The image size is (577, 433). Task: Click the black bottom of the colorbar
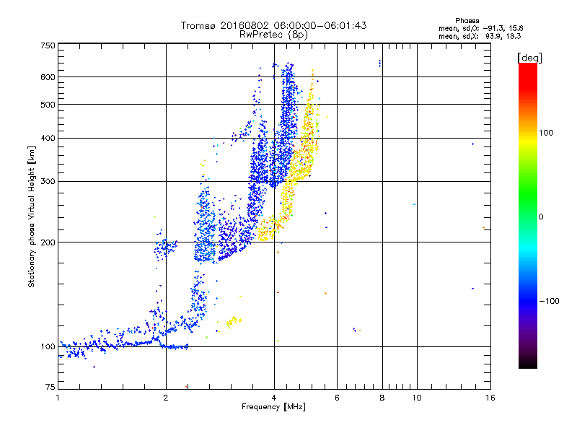528,363
